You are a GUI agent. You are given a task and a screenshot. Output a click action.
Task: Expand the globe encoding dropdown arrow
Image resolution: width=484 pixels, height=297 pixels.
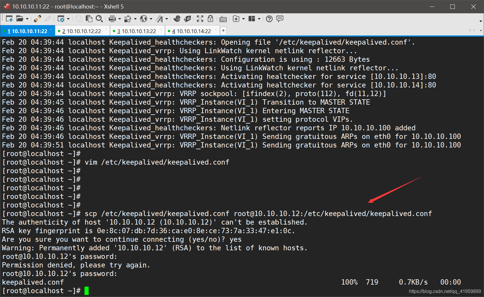[151, 19]
